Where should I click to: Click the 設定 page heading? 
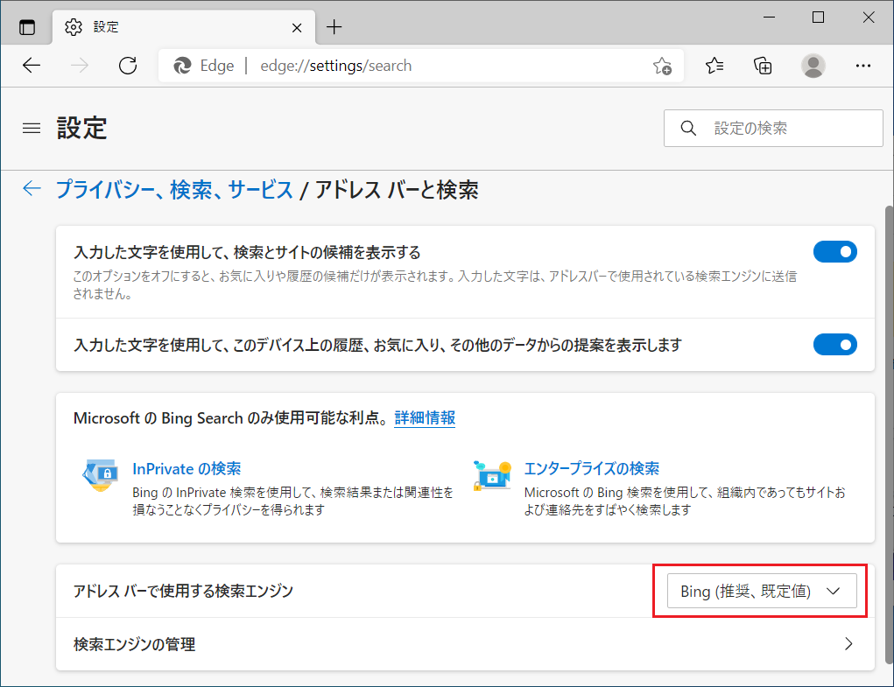(x=81, y=128)
